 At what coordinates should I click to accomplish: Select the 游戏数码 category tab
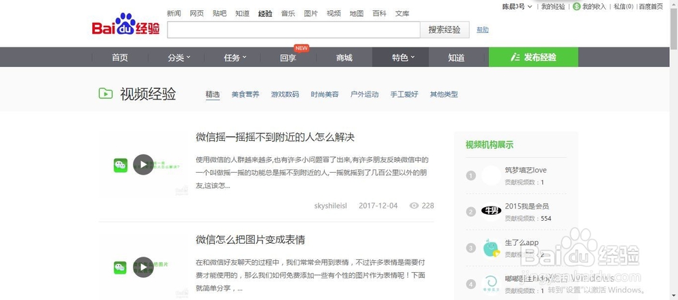285,95
